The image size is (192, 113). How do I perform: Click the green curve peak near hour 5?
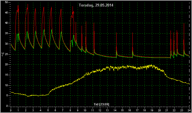(x=52, y=30)
